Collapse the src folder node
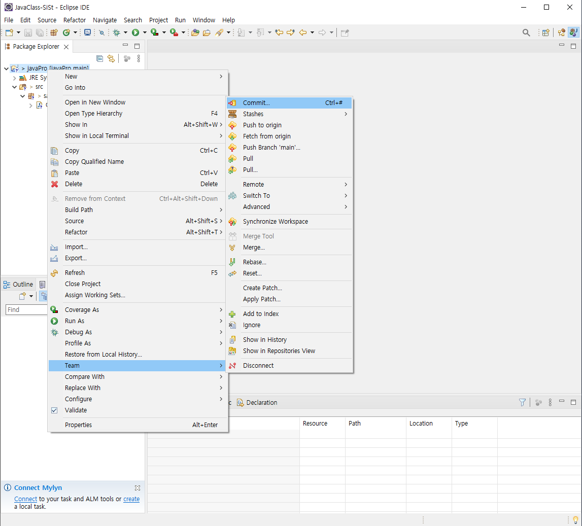582x526 pixels. tap(15, 87)
